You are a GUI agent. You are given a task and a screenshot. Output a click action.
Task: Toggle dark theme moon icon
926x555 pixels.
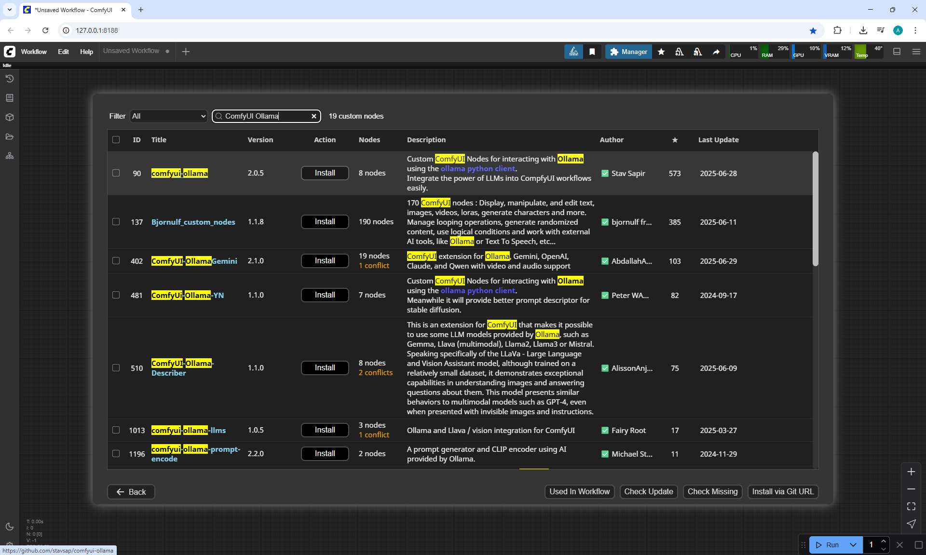10,527
